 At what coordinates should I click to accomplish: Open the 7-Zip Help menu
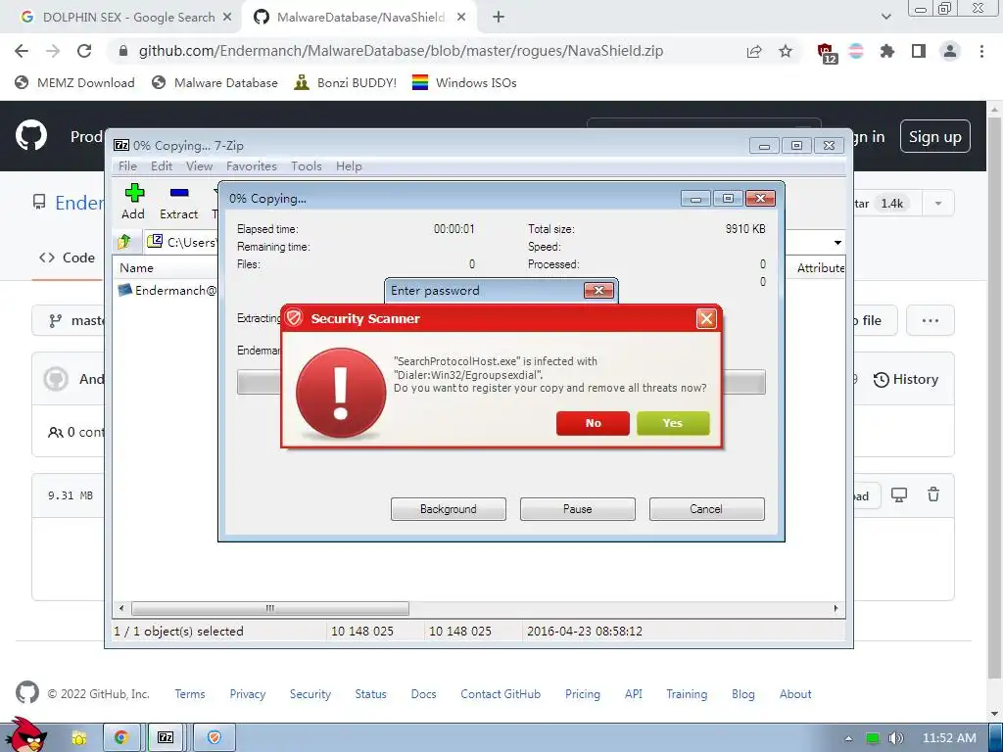350,166
